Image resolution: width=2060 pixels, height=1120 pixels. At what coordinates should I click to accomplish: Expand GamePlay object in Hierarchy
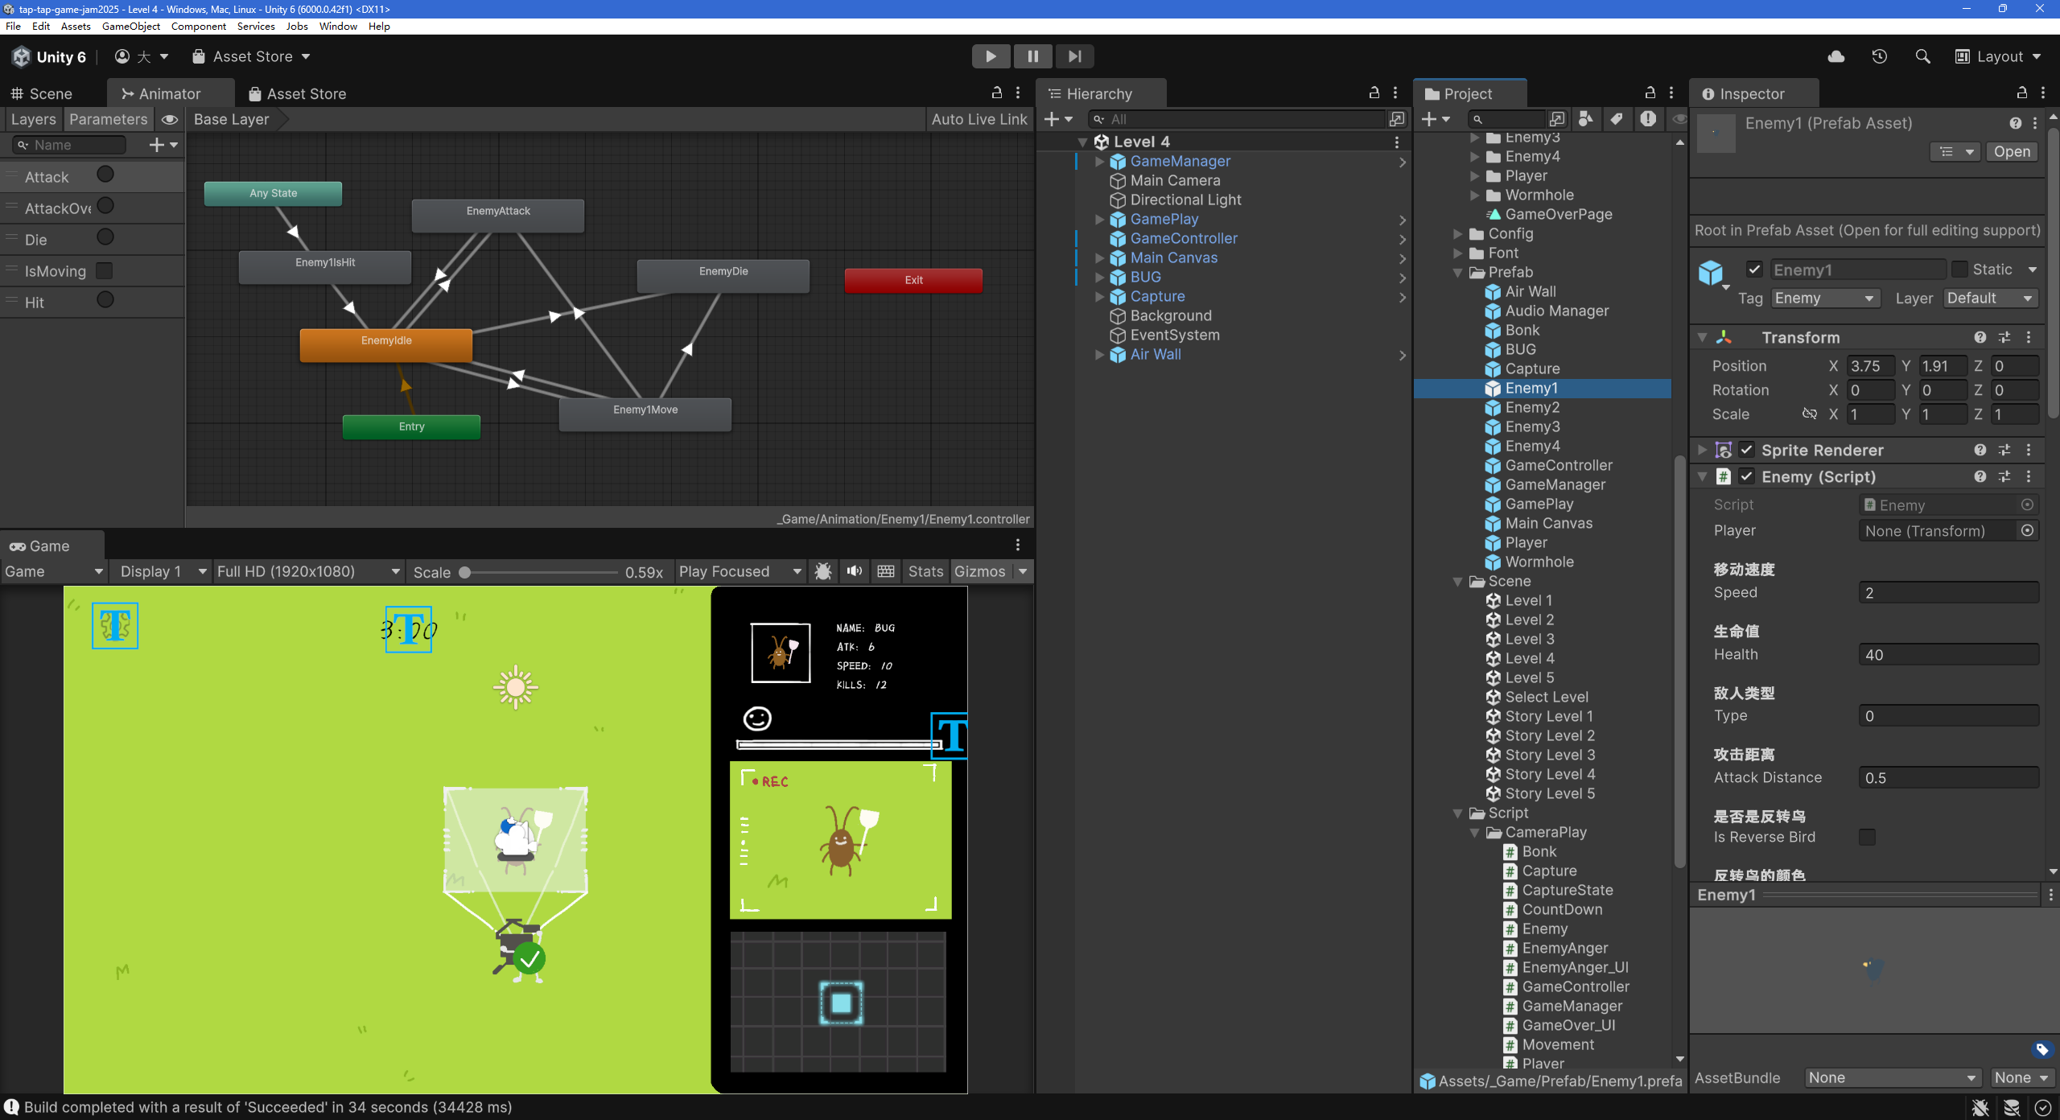click(x=1100, y=219)
